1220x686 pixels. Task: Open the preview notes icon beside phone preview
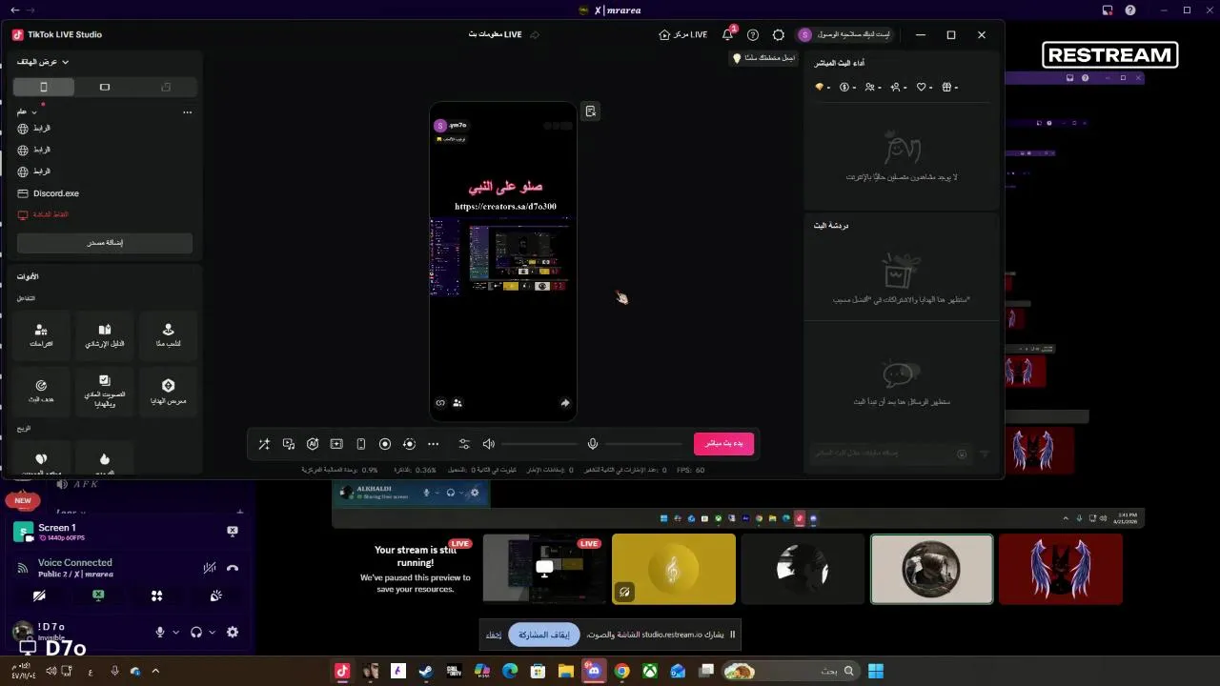tap(591, 111)
